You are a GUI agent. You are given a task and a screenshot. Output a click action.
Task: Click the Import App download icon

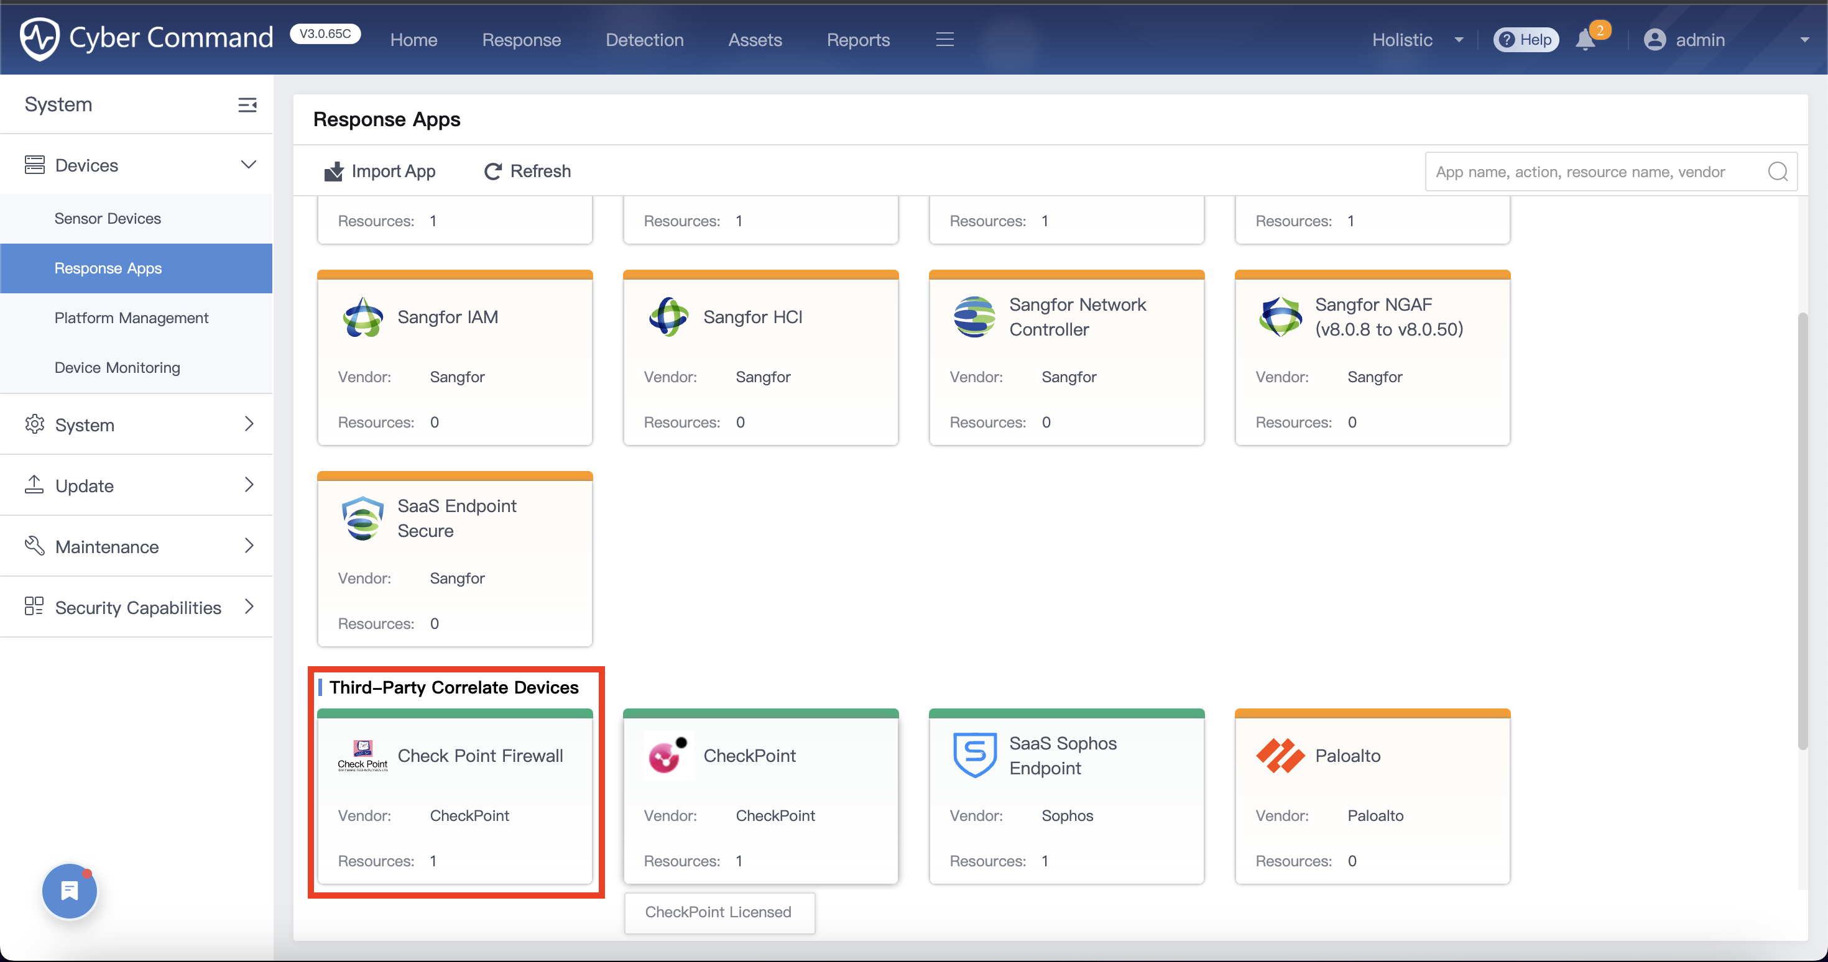333,171
